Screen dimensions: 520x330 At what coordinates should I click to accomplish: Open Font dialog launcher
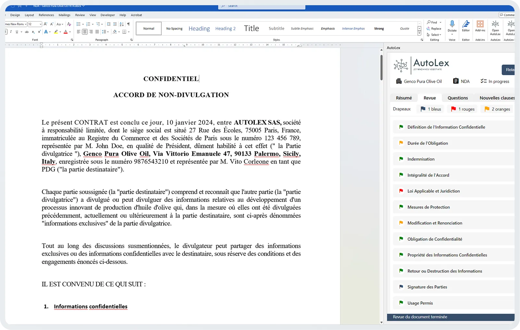pyautogui.click(x=72, y=40)
